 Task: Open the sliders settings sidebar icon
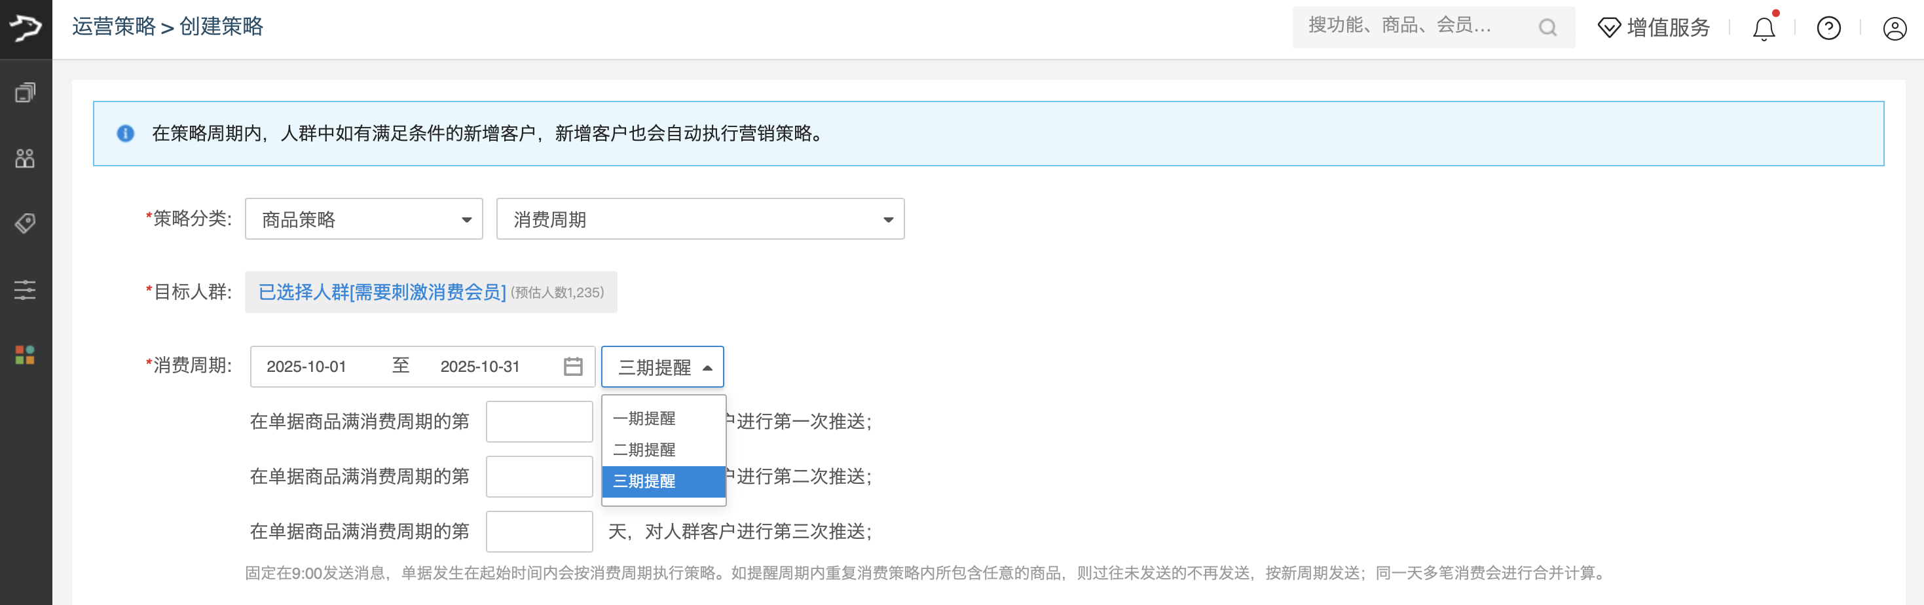click(x=26, y=289)
